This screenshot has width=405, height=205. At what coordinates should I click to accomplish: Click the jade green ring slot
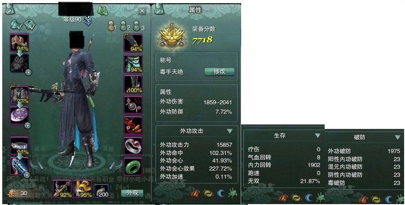[133, 167]
